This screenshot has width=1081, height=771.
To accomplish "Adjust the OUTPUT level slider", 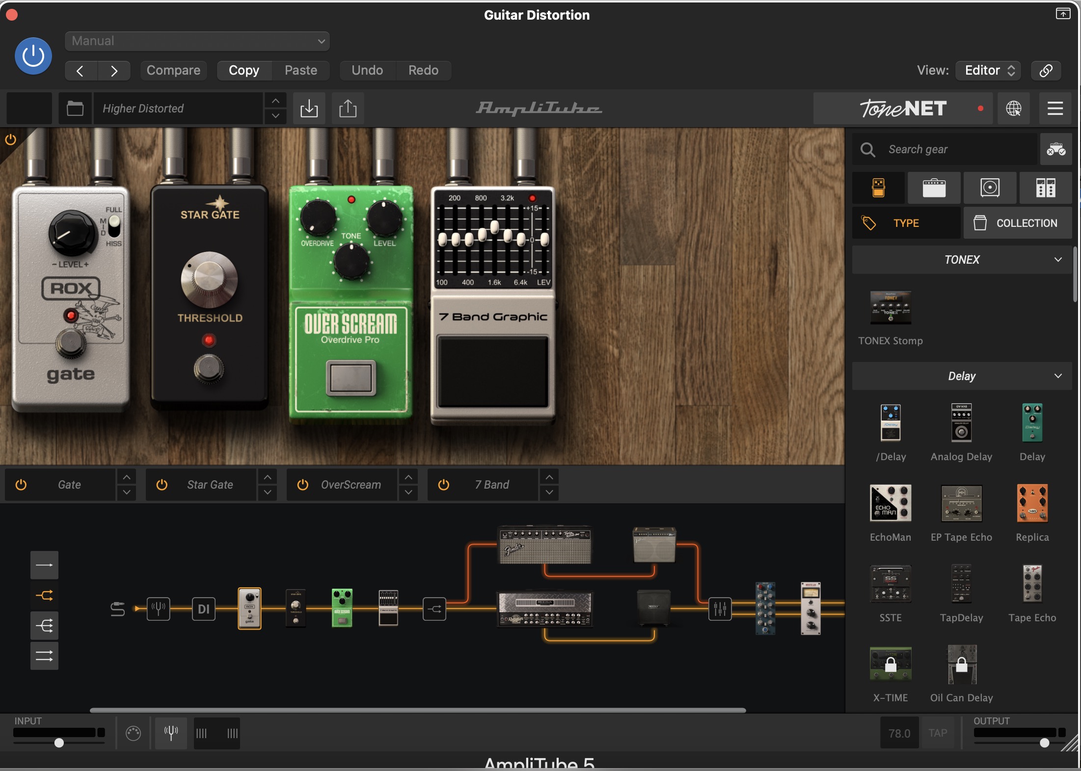I will tap(1044, 743).
